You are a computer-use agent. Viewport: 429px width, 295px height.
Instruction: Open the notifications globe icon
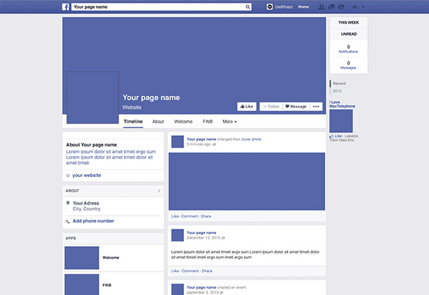click(340, 7)
